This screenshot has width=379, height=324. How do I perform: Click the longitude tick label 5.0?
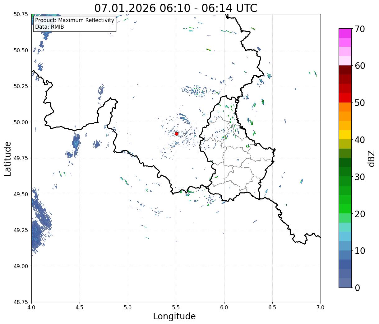(128, 307)
